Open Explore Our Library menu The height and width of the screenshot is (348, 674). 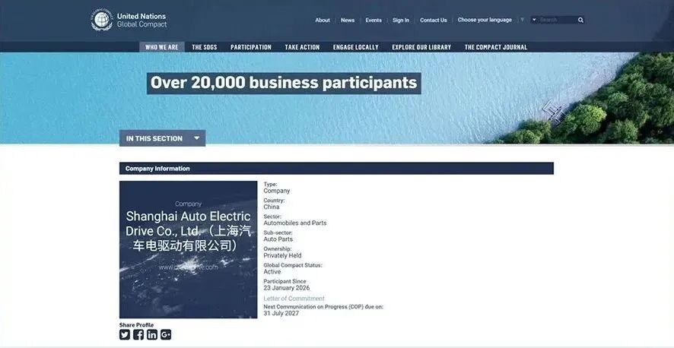(x=421, y=47)
